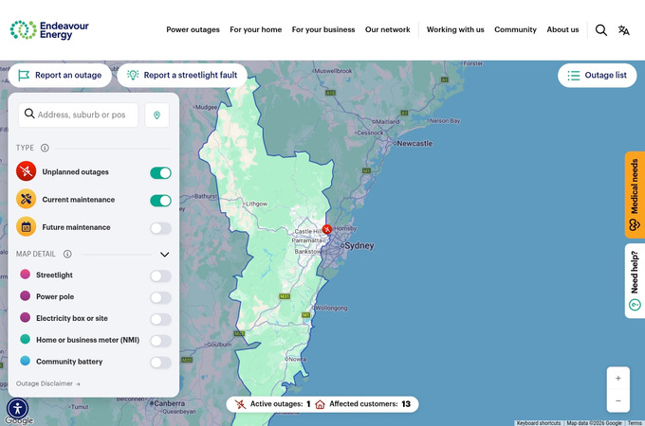Image resolution: width=645 pixels, height=426 pixels.
Task: Zoom out on the map
Action: pyautogui.click(x=617, y=401)
